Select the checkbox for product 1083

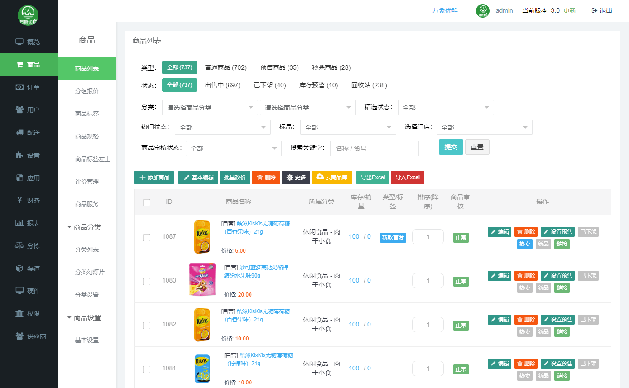click(x=147, y=281)
